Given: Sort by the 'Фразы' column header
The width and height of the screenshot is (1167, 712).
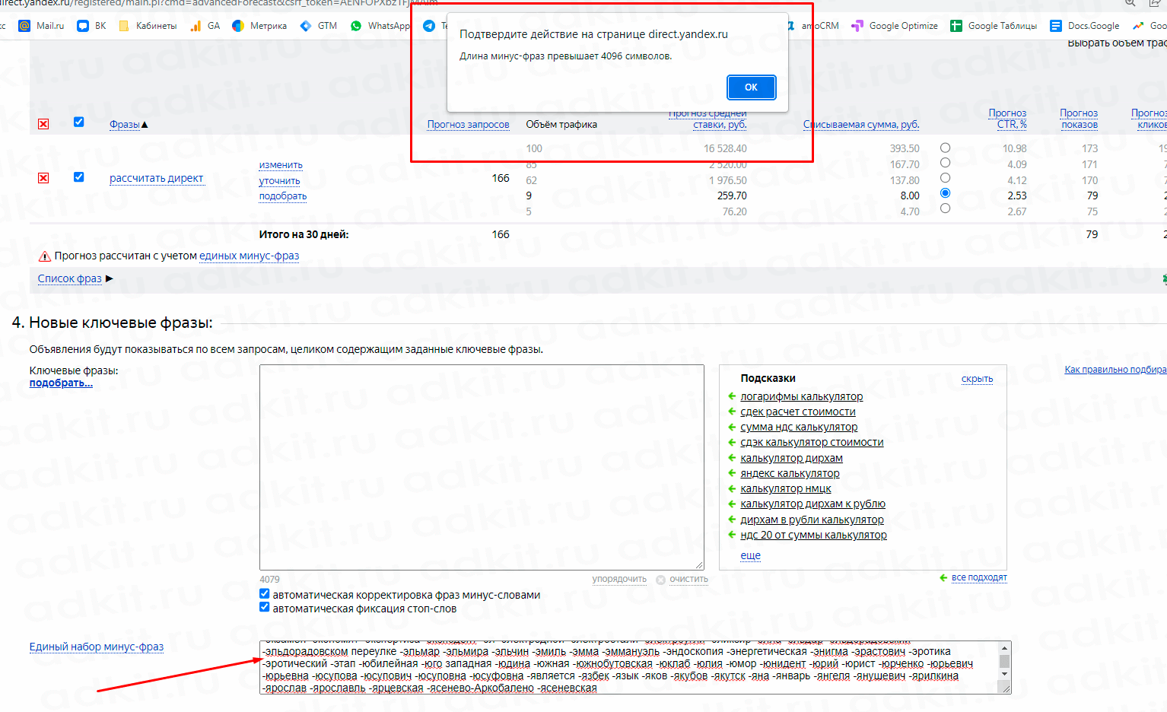Looking at the screenshot, I should (x=125, y=124).
